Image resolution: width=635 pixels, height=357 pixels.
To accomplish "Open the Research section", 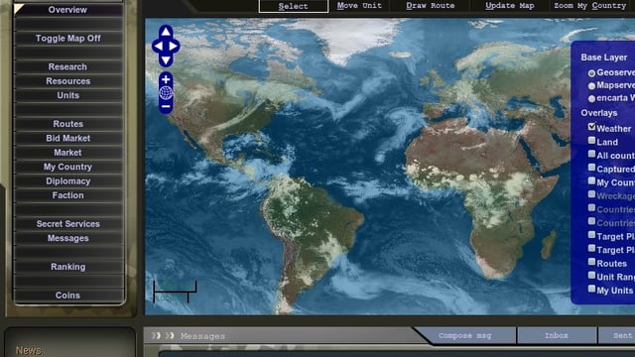I will tap(68, 66).
